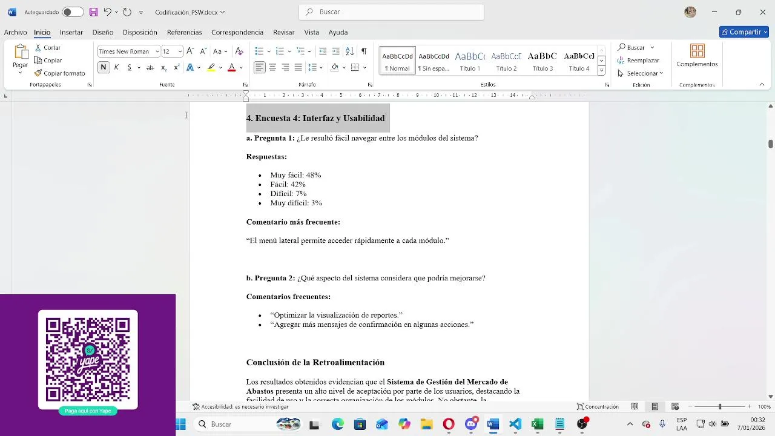Click the Redo icon
This screenshot has width=775, height=436.
pyautogui.click(x=127, y=12)
